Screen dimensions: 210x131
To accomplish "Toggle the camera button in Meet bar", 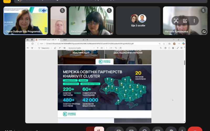I will point(119,129).
